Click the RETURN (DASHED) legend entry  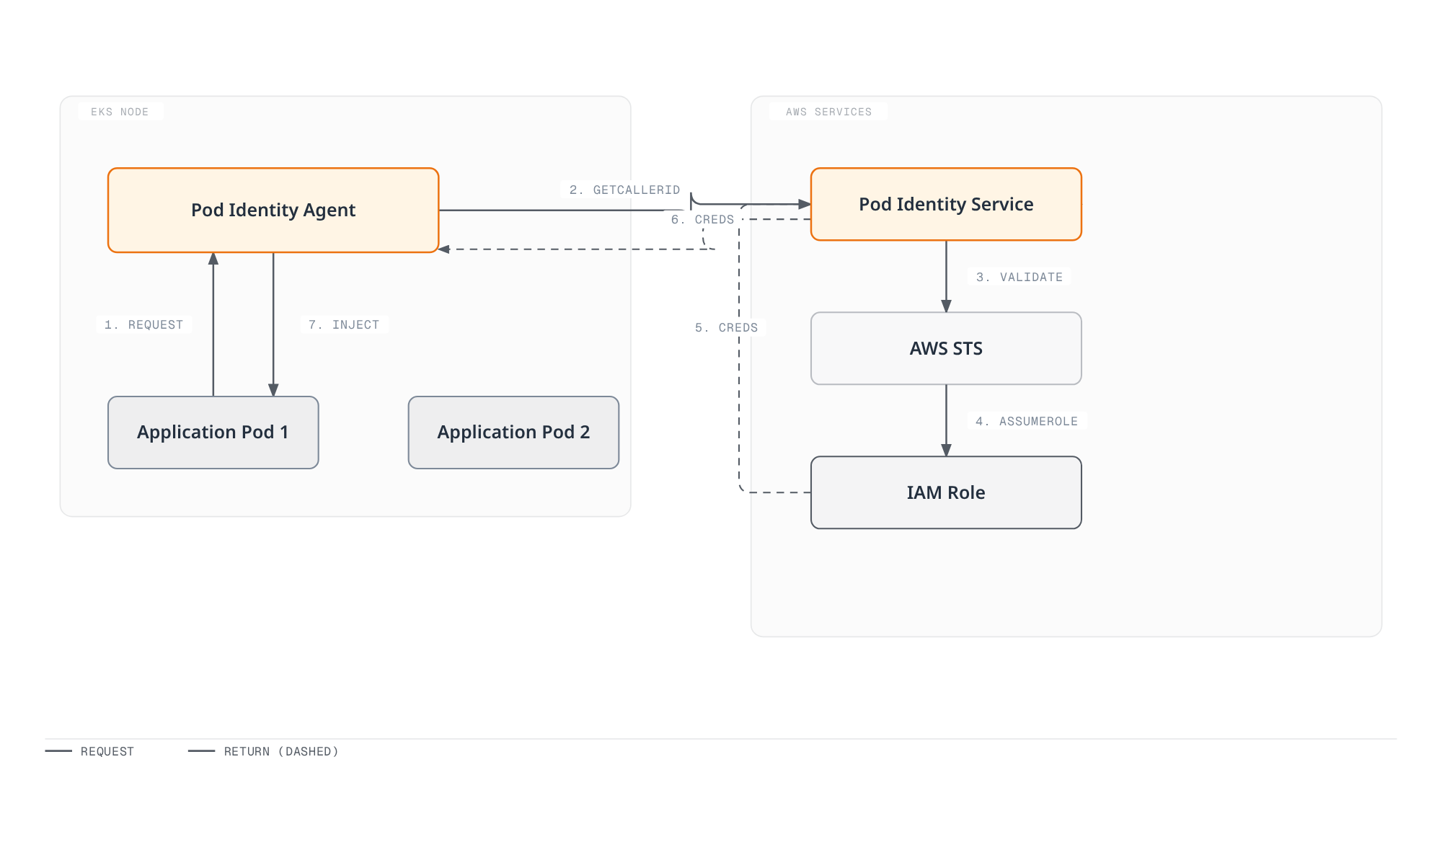tap(263, 751)
